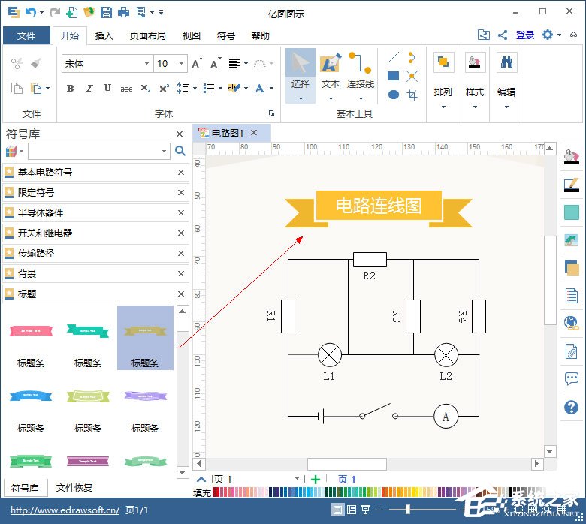Viewport: 586px width, 524px height.
Task: Toggle bold text formatting
Action: coord(71,89)
